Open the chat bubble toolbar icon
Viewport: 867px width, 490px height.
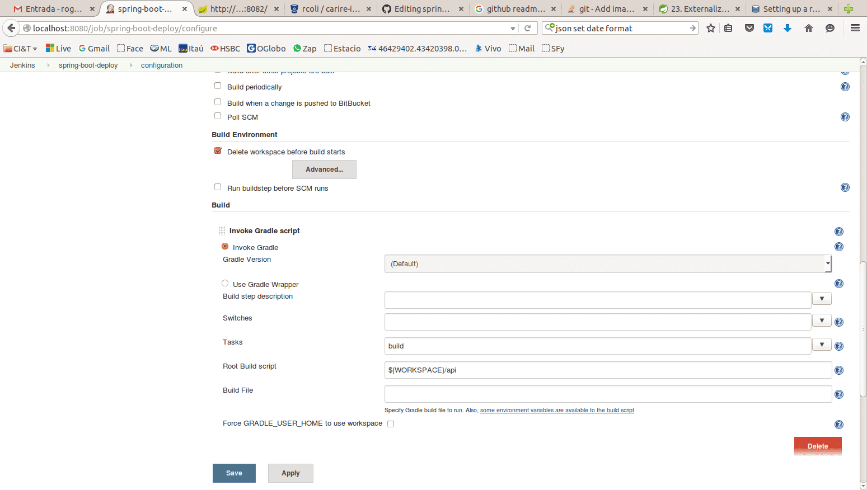point(830,28)
